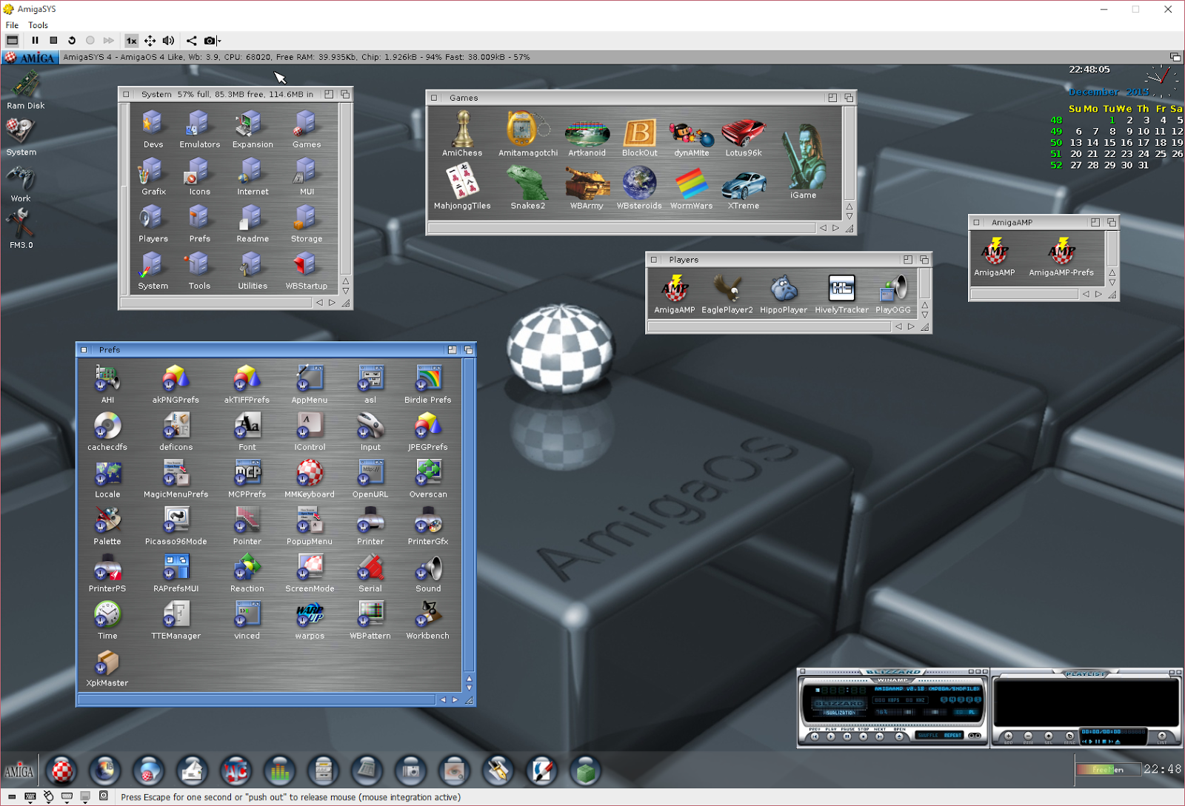Click the List button in AmigaAMP playlist
Viewport: 1185px width, 806px height.
(x=1161, y=736)
